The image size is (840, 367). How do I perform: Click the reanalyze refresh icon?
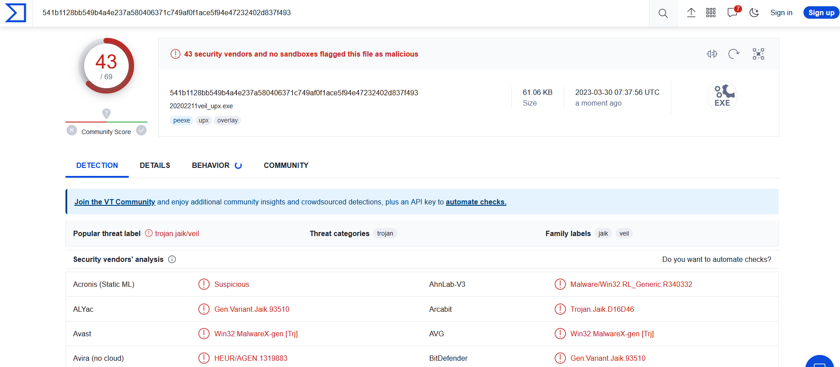[x=734, y=54]
